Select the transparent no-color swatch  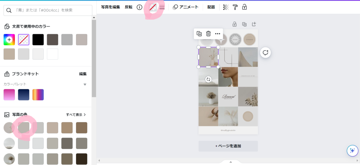[24, 40]
